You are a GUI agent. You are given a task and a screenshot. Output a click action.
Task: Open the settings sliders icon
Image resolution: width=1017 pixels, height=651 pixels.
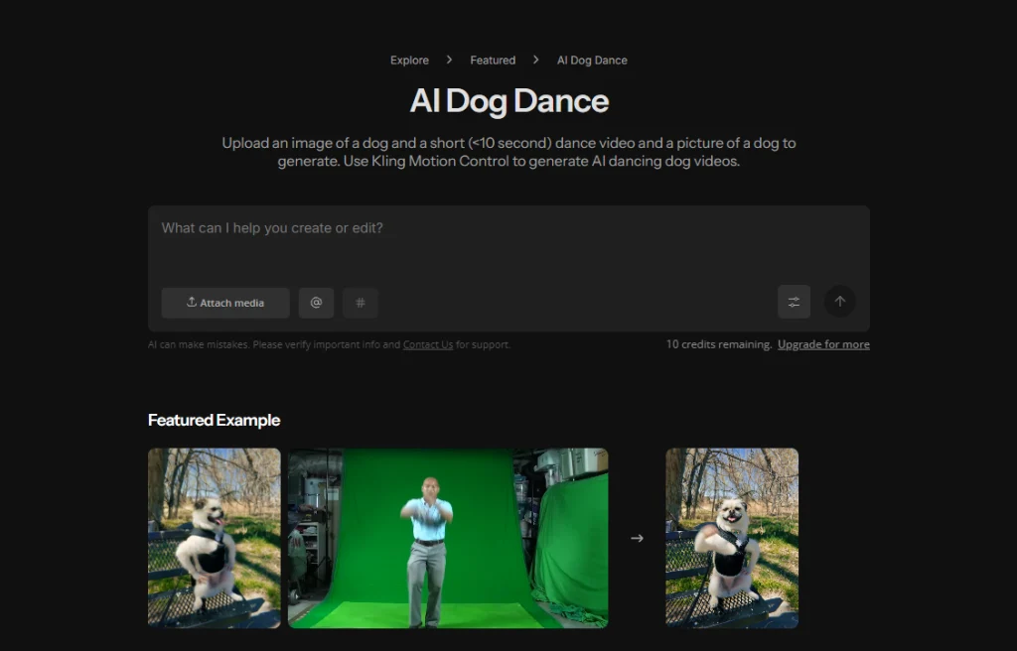pyautogui.click(x=794, y=302)
